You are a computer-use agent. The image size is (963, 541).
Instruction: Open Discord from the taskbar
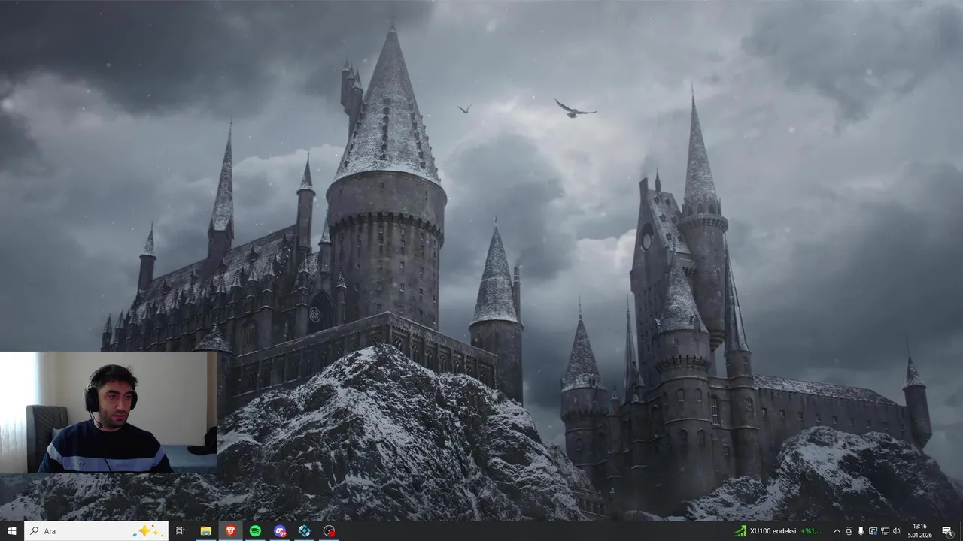[280, 530]
